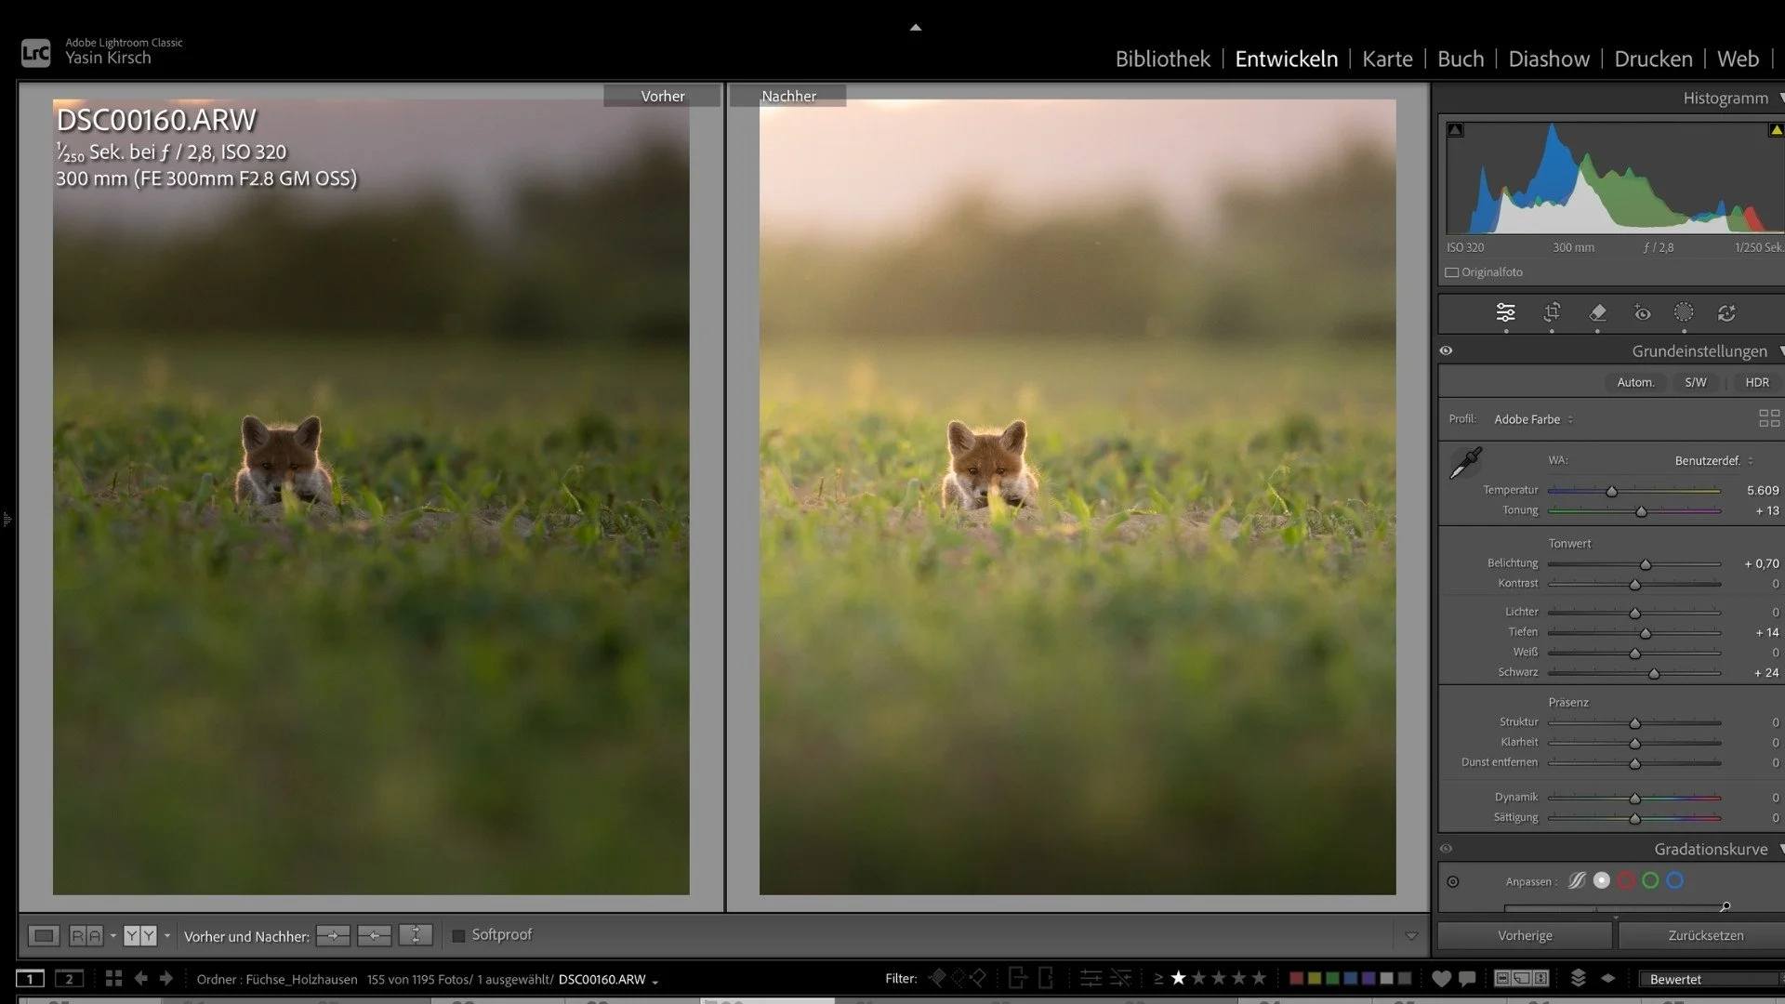Switch to the Entwickeln module

coord(1286,59)
